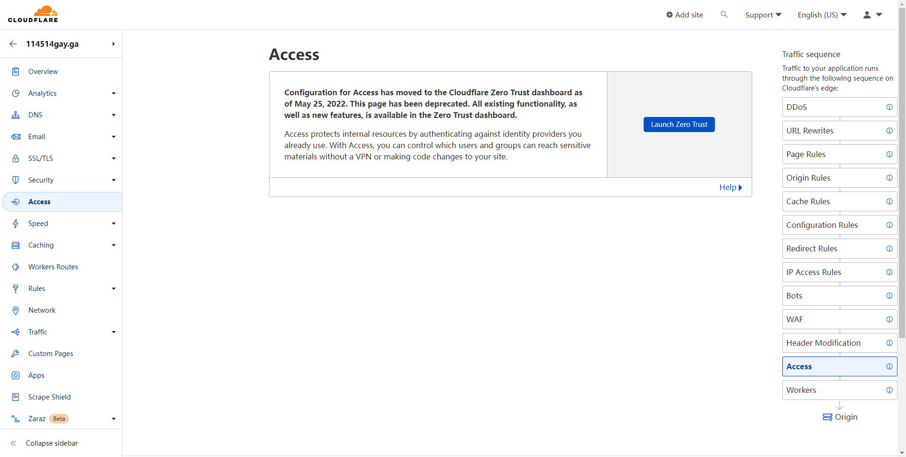Expand the Email sidebar section arrow
Image resolution: width=906 pixels, height=457 pixels.
coord(114,137)
